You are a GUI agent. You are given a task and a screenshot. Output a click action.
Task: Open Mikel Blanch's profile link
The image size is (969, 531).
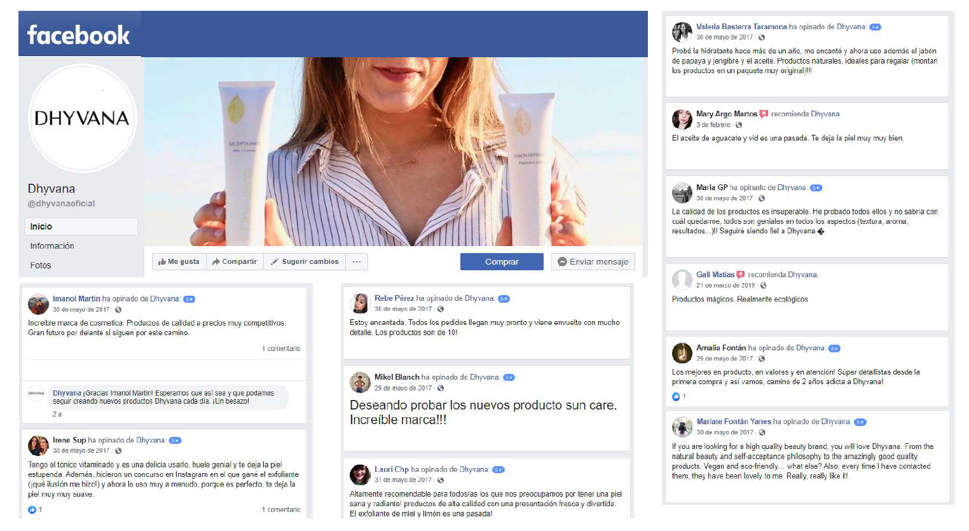coord(397,377)
